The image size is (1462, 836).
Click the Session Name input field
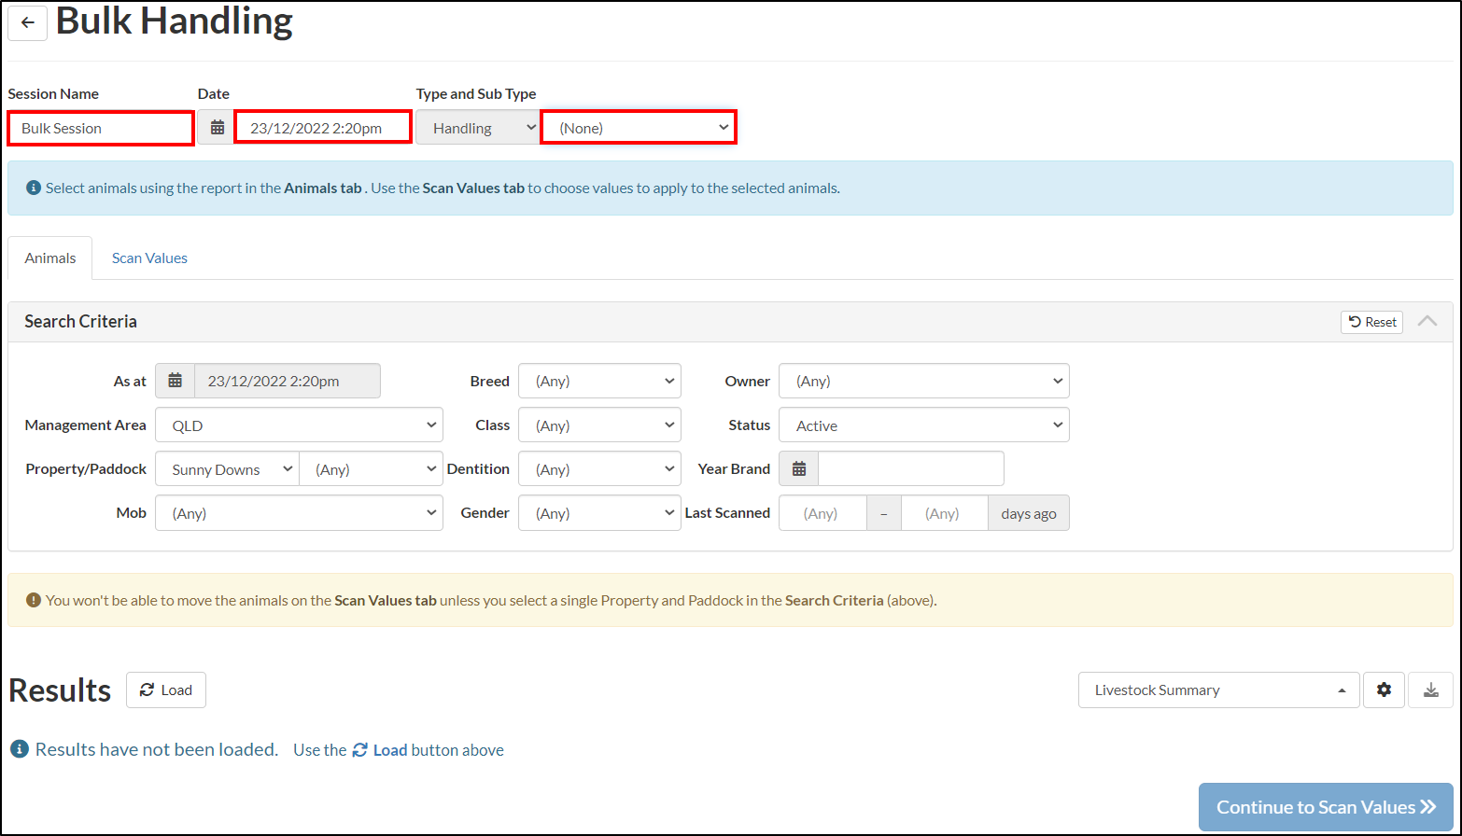100,127
